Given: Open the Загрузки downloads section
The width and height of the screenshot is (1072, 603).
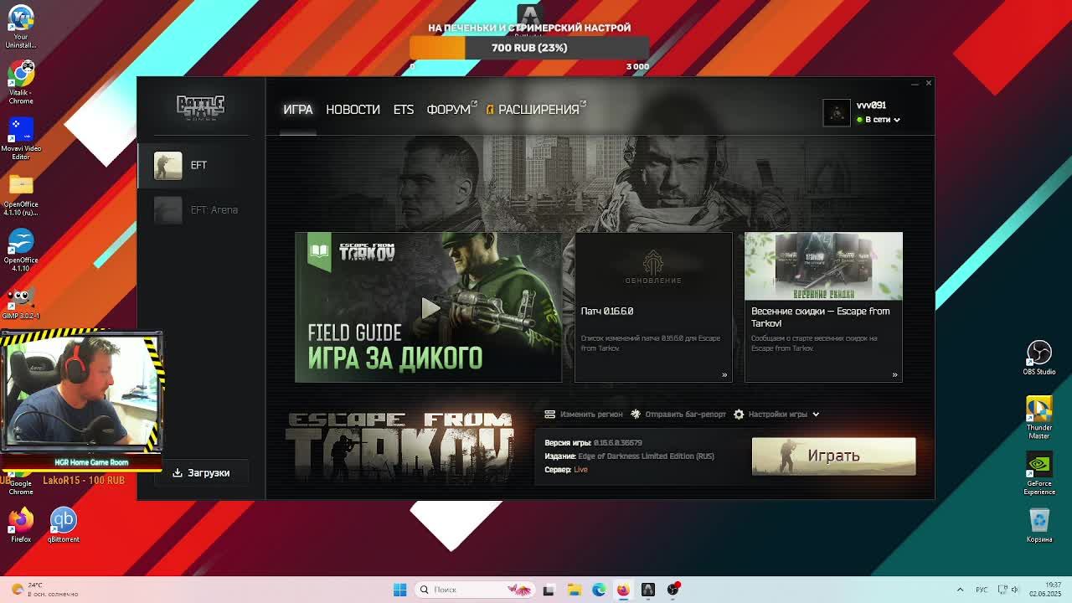Looking at the screenshot, I should [201, 472].
